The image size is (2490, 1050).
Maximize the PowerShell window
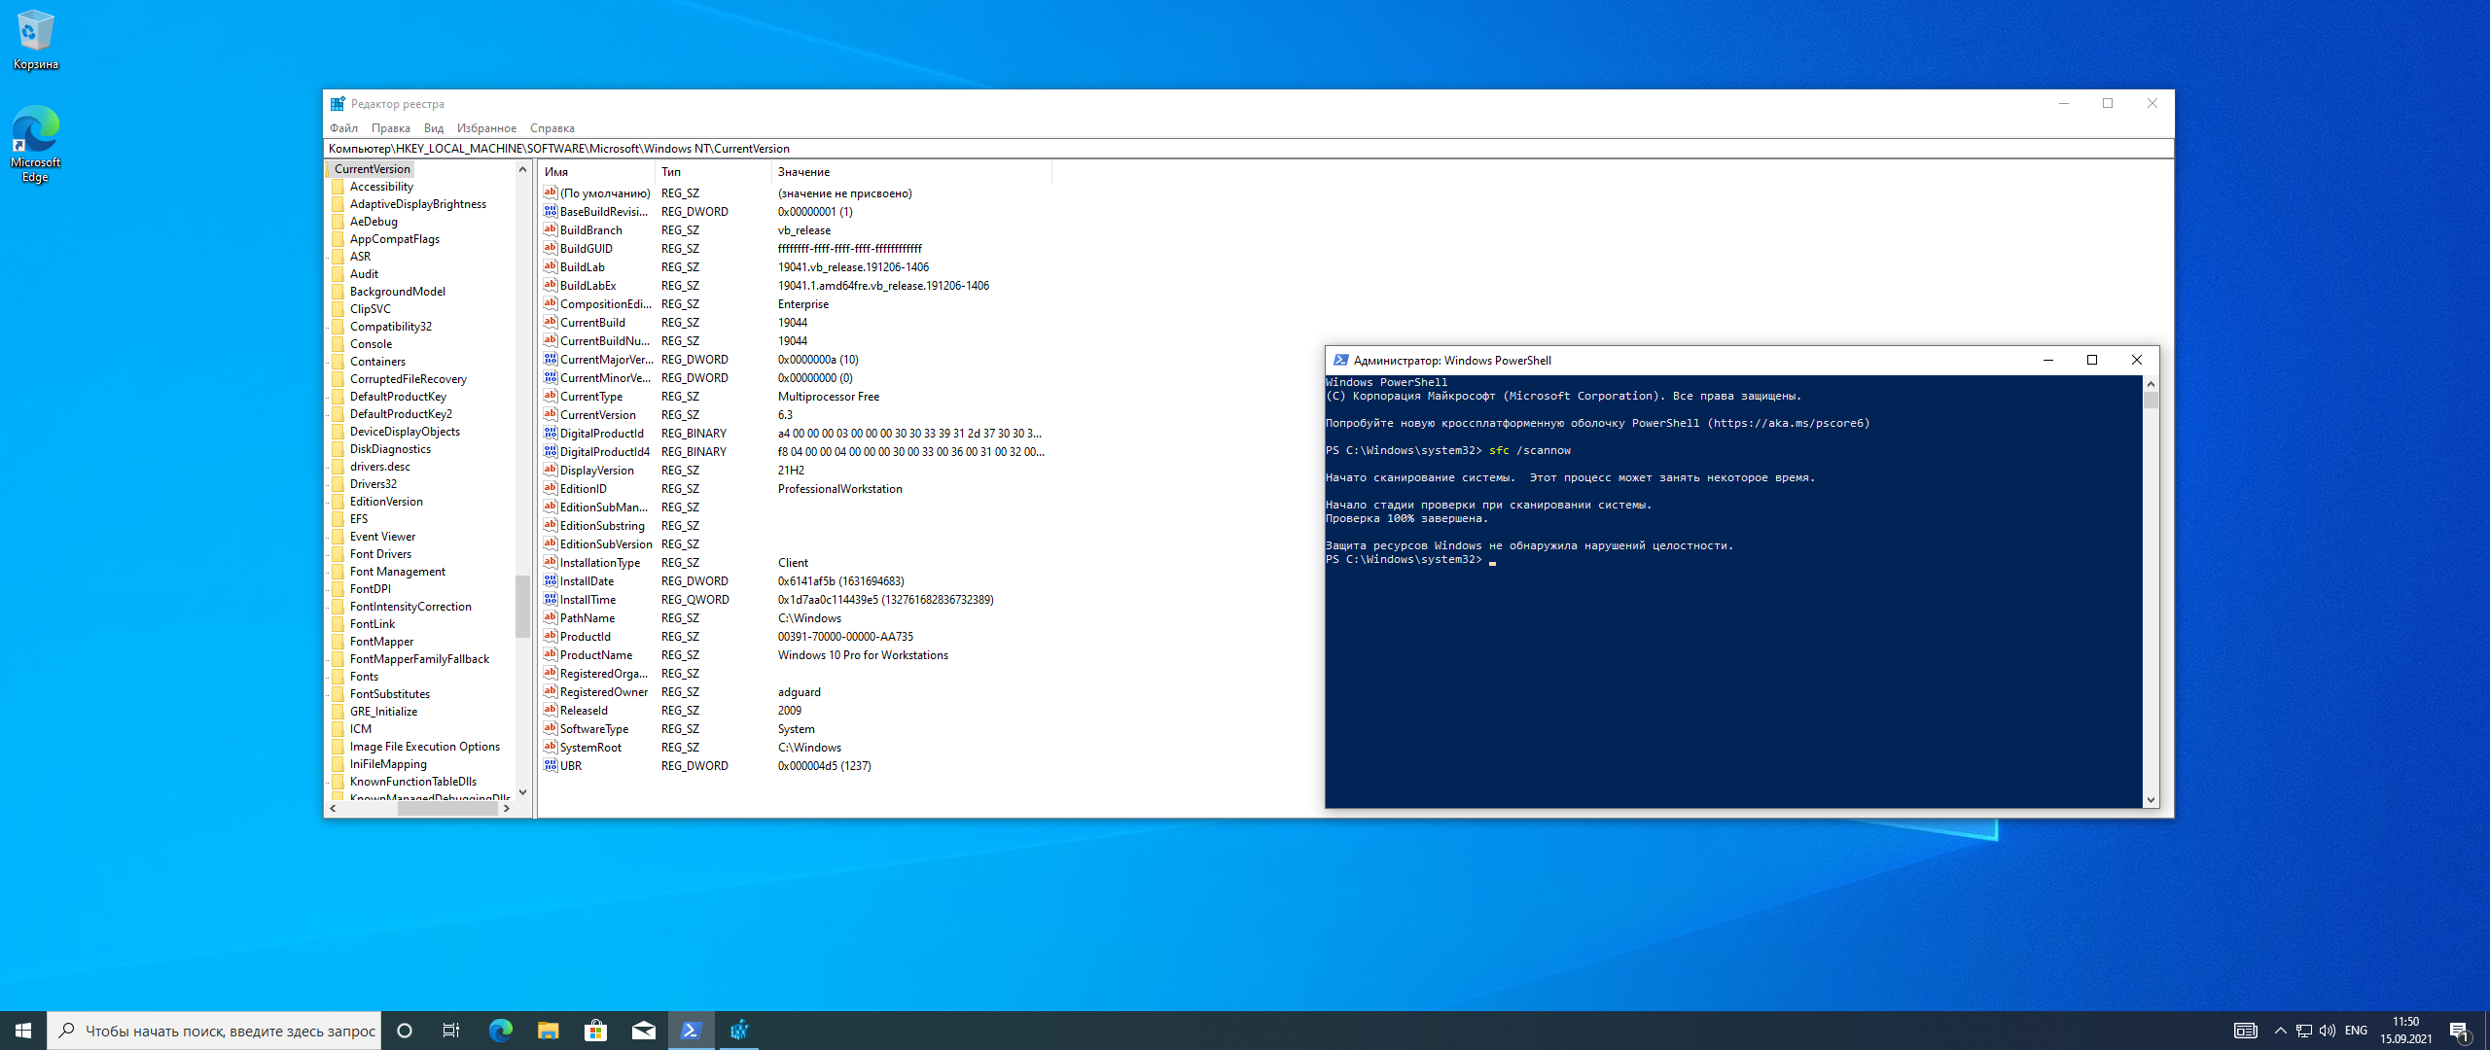pos(2092,360)
